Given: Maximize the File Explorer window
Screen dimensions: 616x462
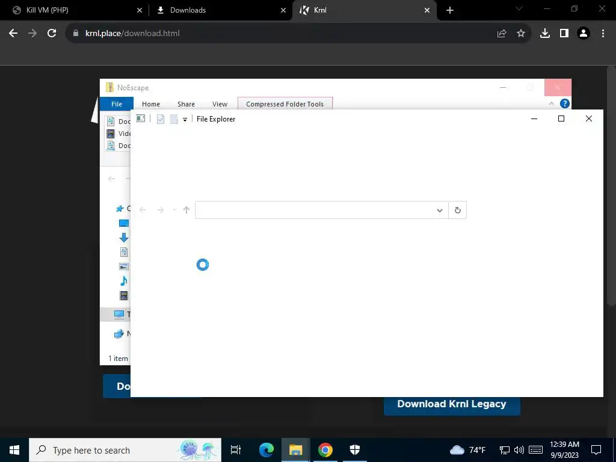Looking at the screenshot, I should click(x=561, y=119).
